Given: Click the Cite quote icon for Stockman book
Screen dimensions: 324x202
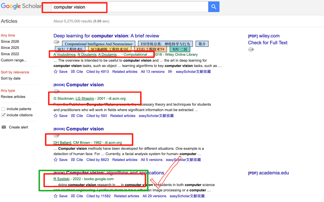Looking at the screenshot, I should 73,116.
